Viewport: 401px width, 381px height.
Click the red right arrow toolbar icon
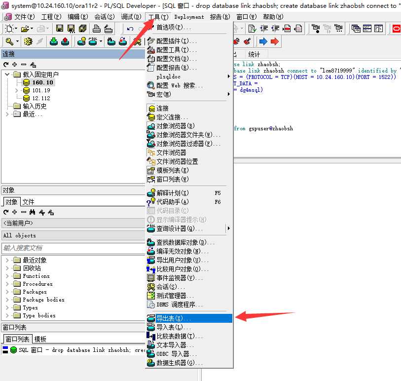coord(275,41)
